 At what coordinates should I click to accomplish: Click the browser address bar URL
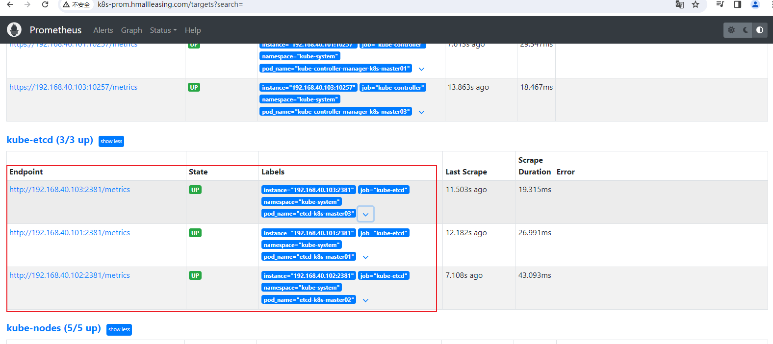tap(170, 4)
